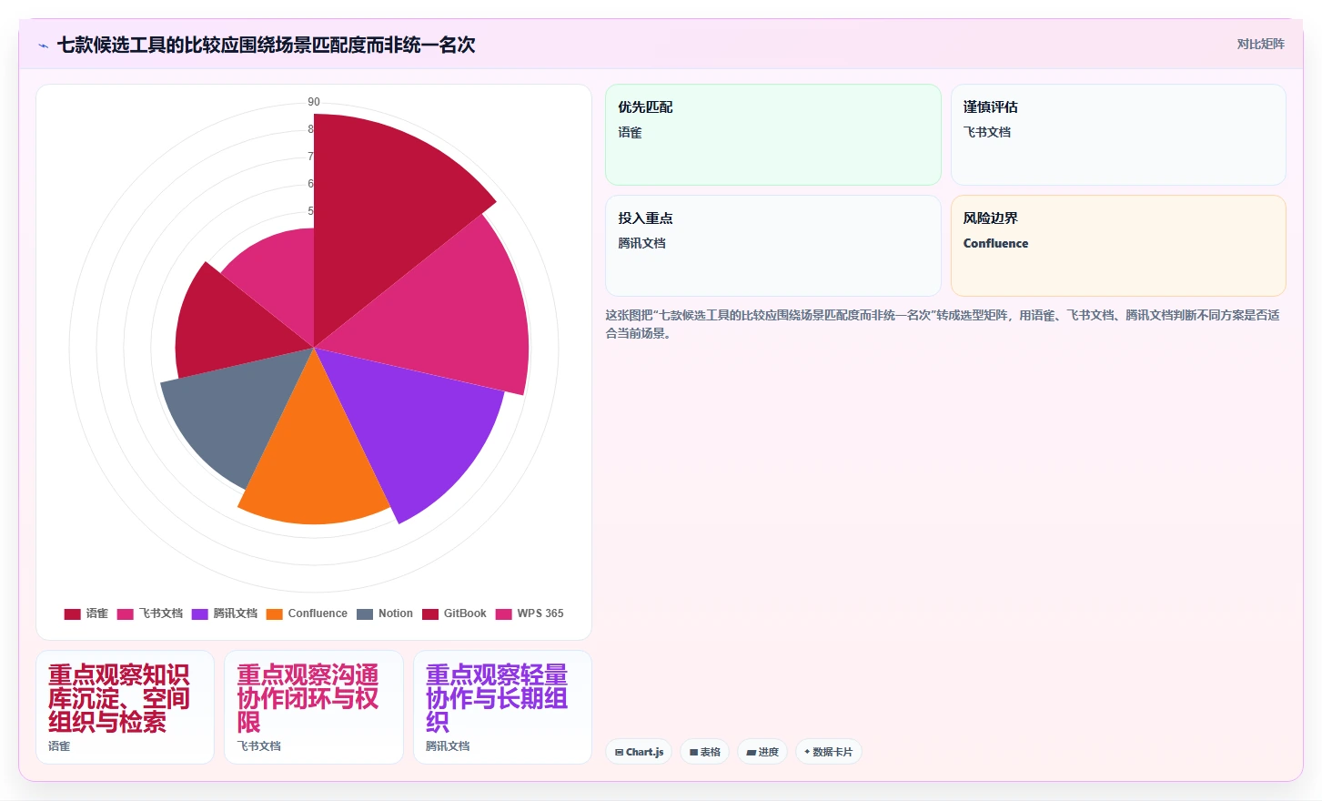The image size is (1322, 801).
Task: Click the header icon beside the title
Action: tap(43, 45)
